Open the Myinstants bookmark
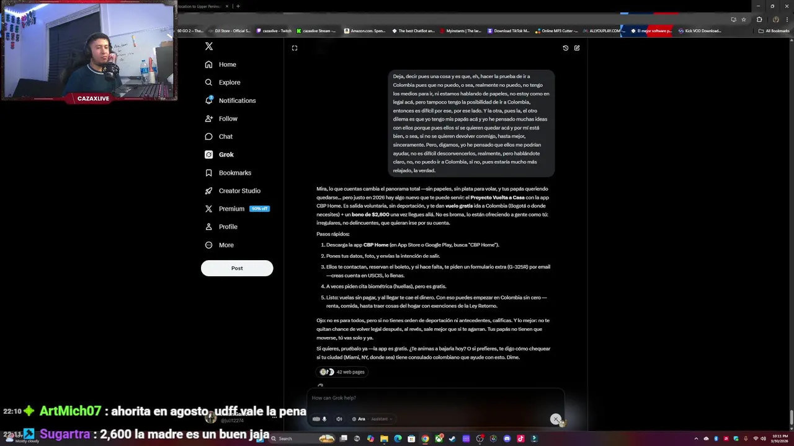This screenshot has width=794, height=446. pyautogui.click(x=460, y=30)
